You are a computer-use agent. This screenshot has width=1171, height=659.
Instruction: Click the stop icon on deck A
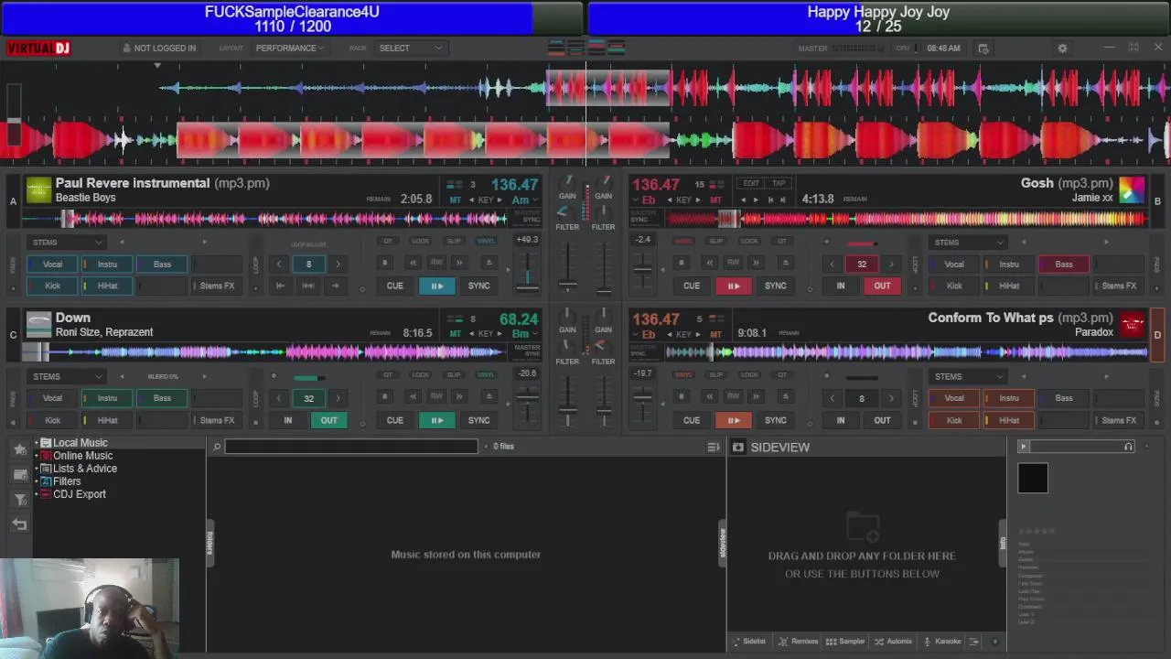pyautogui.click(x=384, y=263)
